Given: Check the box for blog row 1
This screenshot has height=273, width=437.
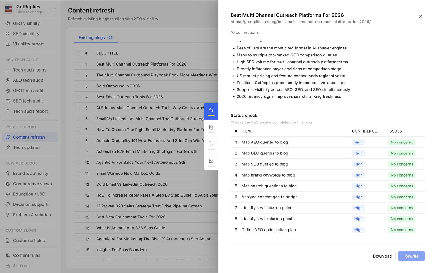Looking at the screenshot, I should point(78,64).
